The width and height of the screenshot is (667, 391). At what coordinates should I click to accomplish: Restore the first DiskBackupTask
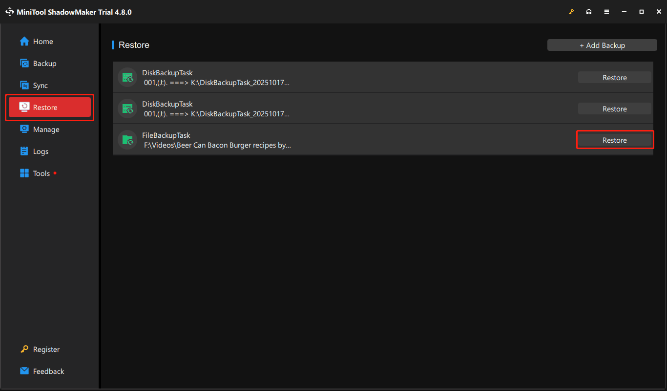coord(614,78)
